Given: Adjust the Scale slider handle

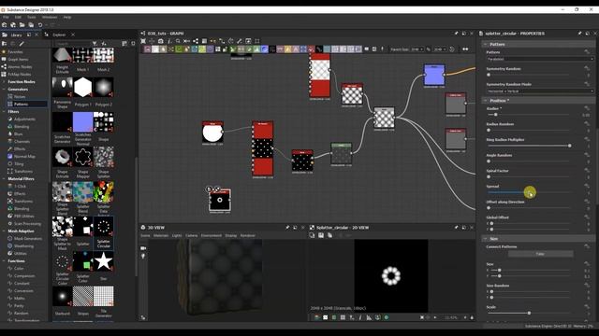Looking at the screenshot, I should [x=529, y=313].
